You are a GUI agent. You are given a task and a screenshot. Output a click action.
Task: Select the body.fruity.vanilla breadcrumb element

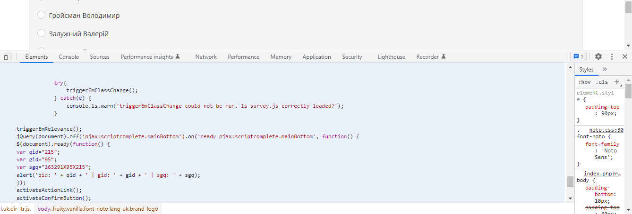[98, 208]
